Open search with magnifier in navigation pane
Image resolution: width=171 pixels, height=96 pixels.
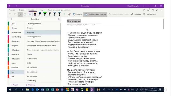tap(59, 19)
